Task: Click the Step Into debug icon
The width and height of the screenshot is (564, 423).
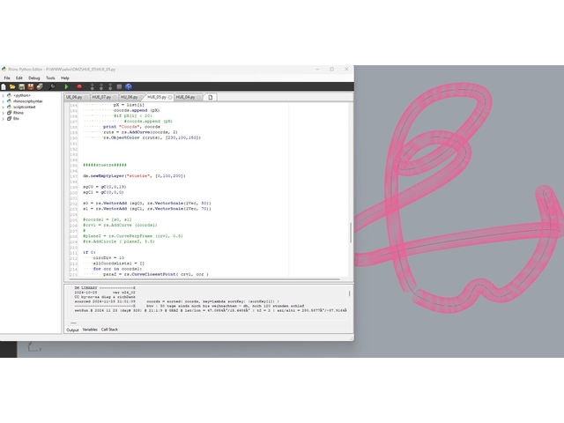Action: (92, 86)
